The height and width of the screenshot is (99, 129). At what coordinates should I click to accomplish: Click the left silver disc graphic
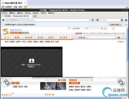tap(7, 83)
